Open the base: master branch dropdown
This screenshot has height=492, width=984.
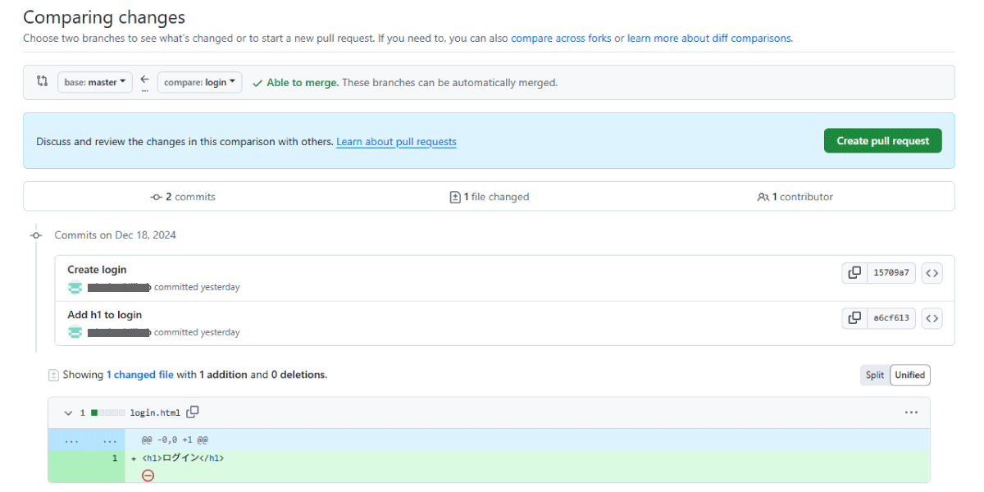tap(95, 82)
